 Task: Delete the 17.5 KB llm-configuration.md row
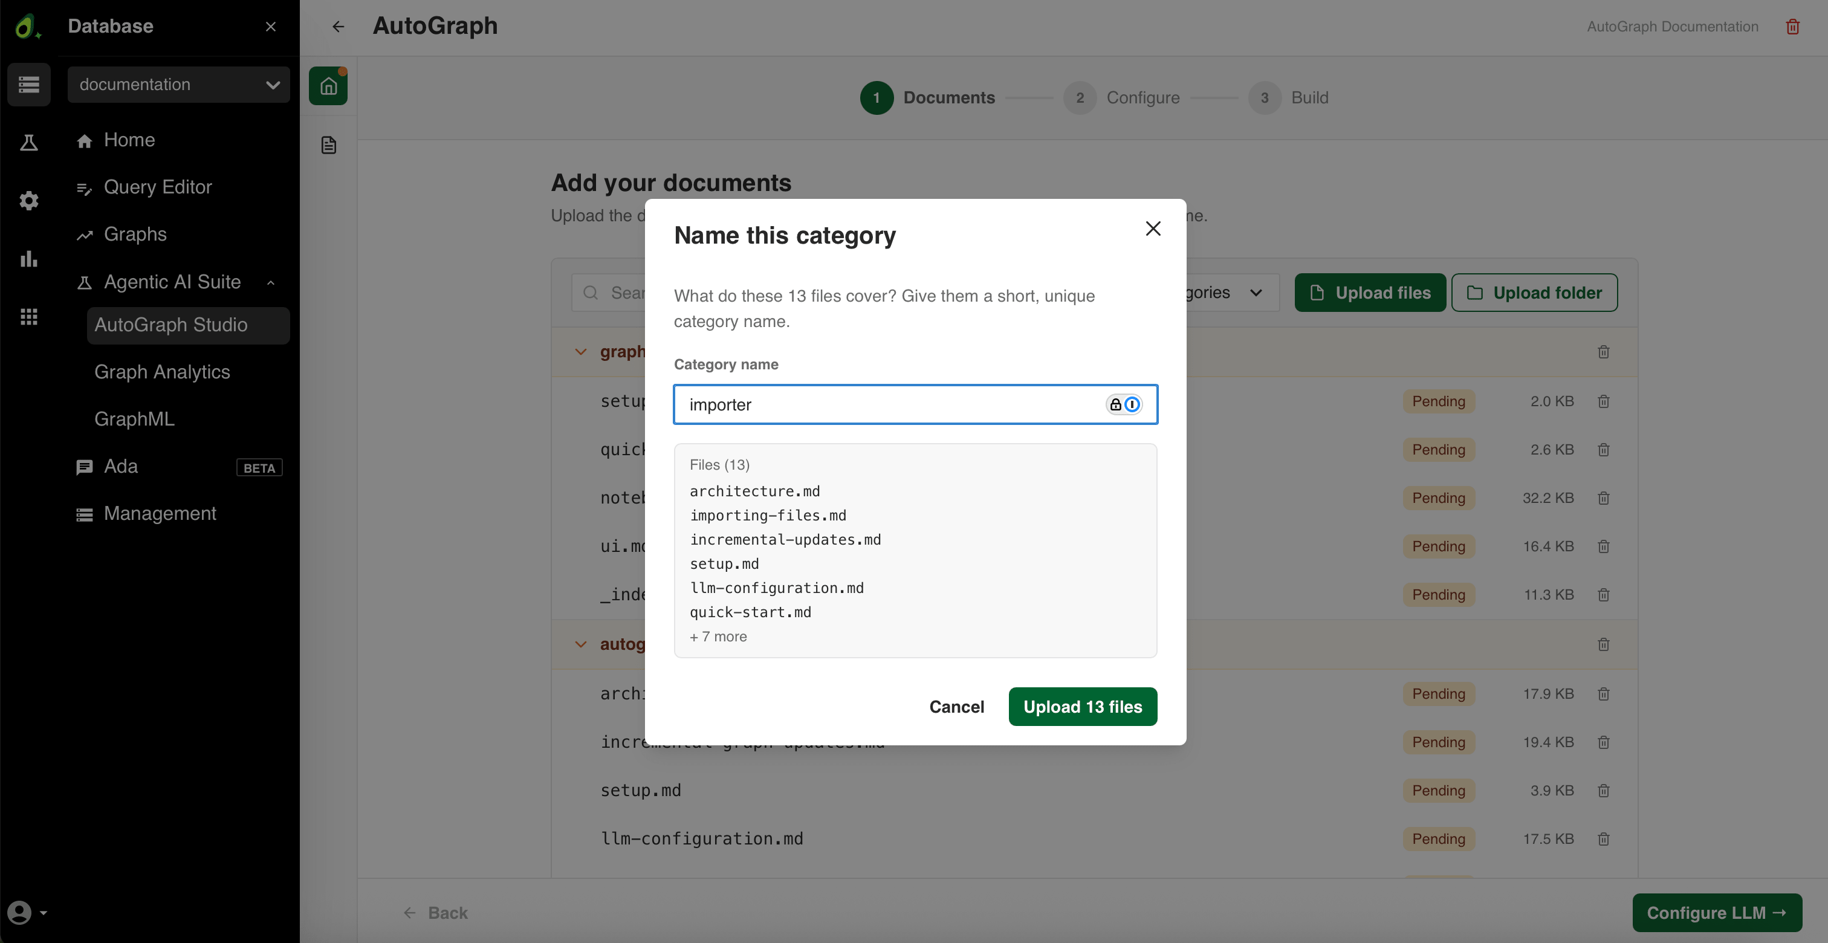click(1603, 838)
